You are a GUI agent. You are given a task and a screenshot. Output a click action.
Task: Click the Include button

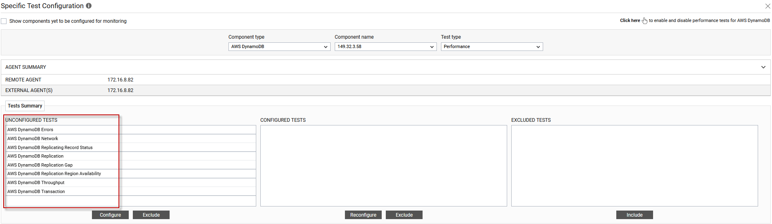635,215
